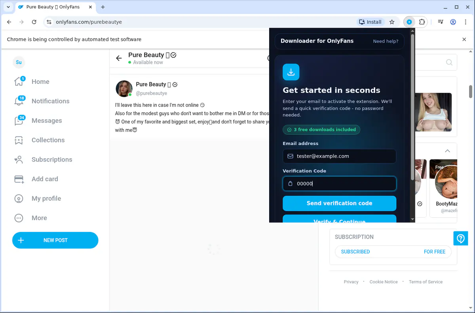Open the Chrome profile icon
This screenshot has width=475, height=313.
coord(453,22)
